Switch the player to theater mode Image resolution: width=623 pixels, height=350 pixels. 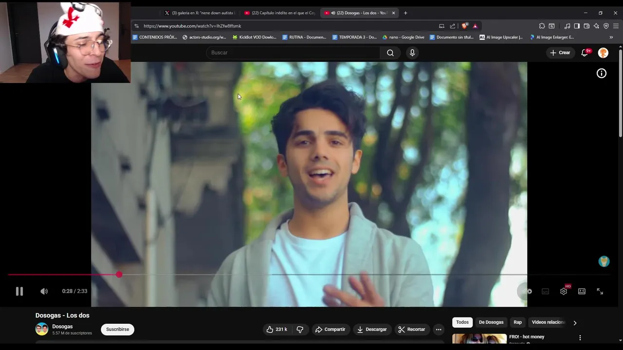click(582, 291)
